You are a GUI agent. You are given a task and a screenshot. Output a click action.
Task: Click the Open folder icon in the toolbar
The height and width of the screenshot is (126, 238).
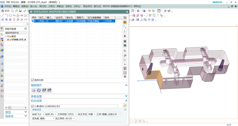[x=16, y=11]
